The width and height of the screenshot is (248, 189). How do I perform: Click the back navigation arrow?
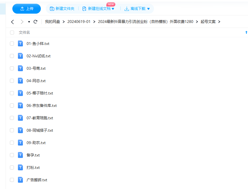12,22
